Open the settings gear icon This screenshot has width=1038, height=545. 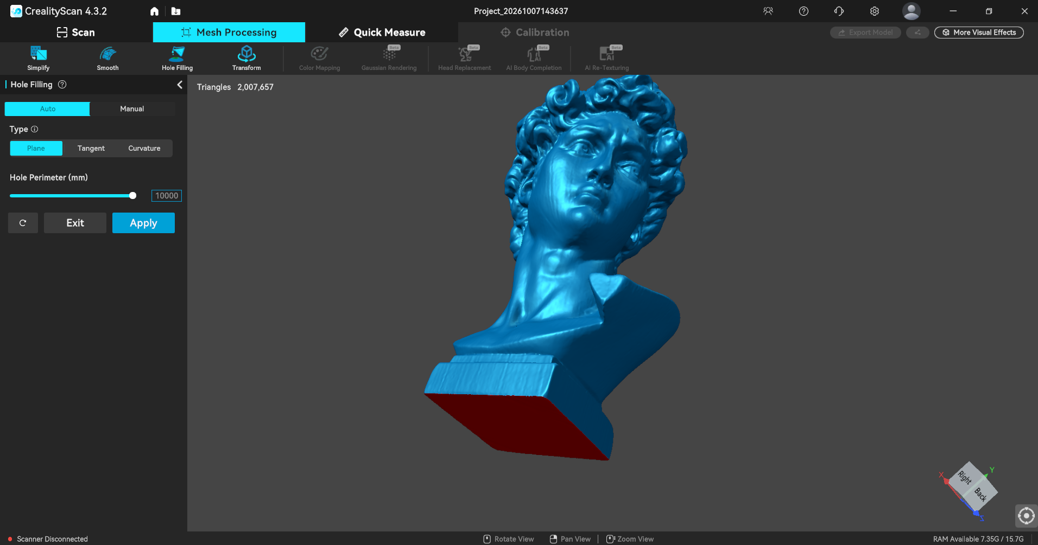click(874, 11)
